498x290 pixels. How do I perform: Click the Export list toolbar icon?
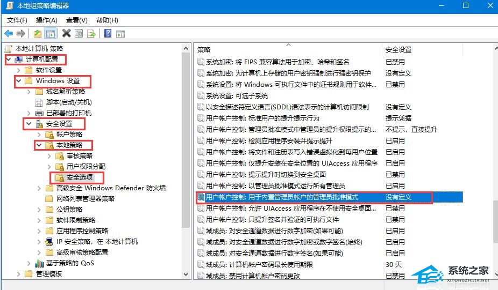[91, 33]
